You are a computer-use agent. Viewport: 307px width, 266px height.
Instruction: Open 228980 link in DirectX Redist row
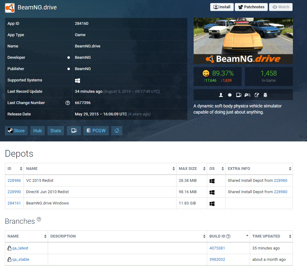click(281, 192)
